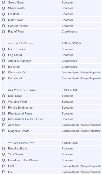This screenshot has height=175, width=102.
Task: Toggle the P marker beside Dragon's Breath
Action: 3,131
